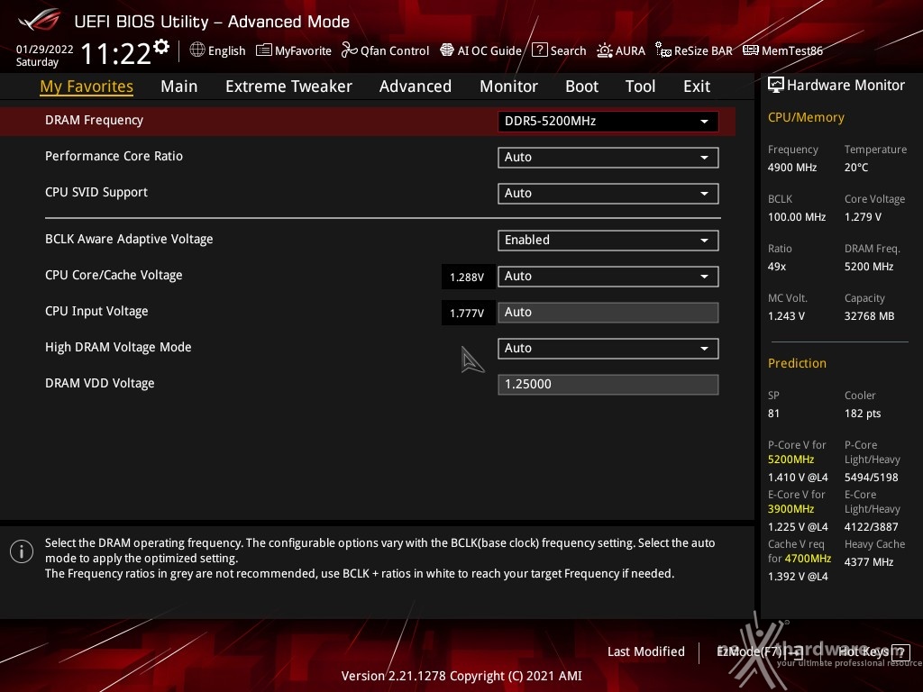
Task: Click the globe language icon
Action: pyautogui.click(x=197, y=50)
